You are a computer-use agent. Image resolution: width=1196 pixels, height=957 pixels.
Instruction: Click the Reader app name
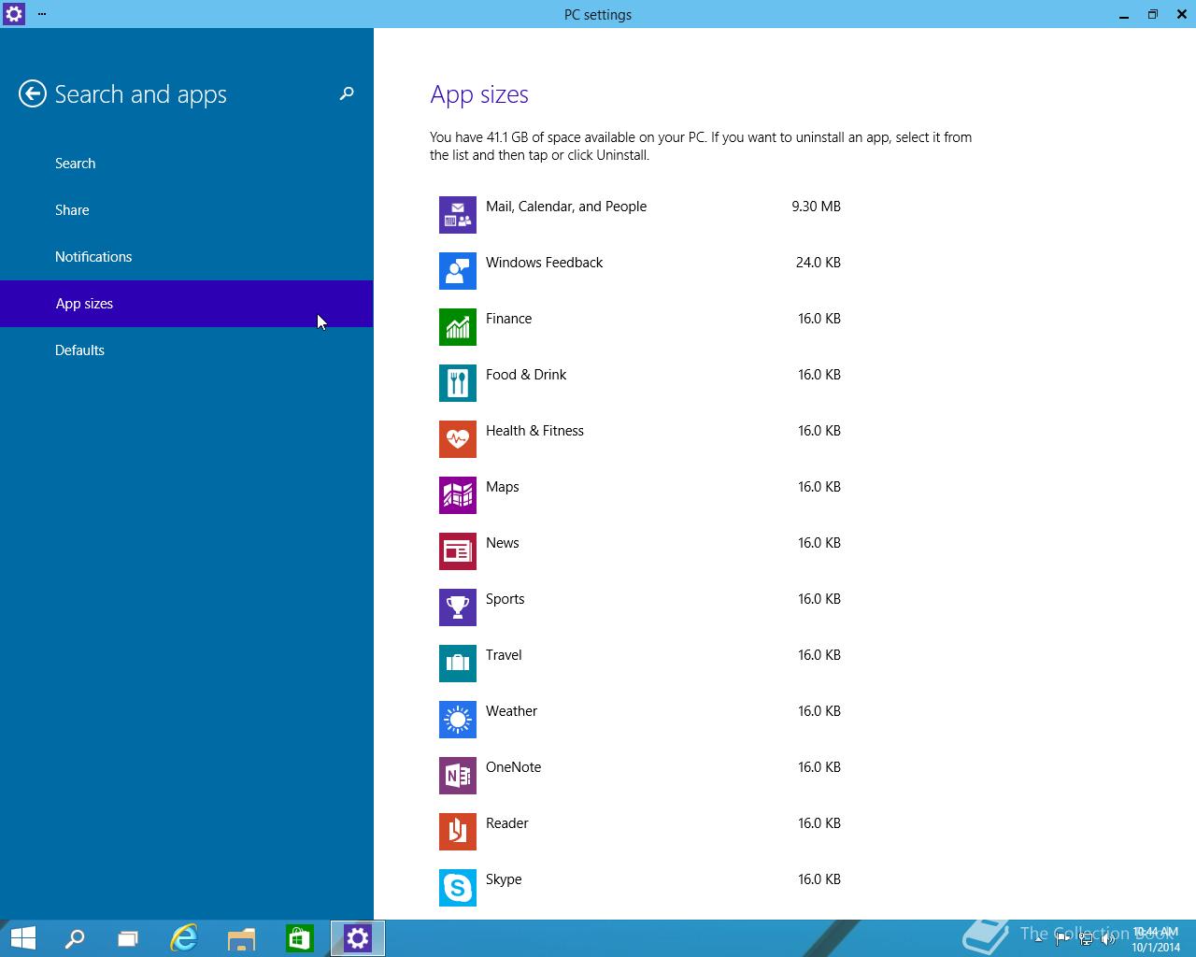(x=507, y=823)
